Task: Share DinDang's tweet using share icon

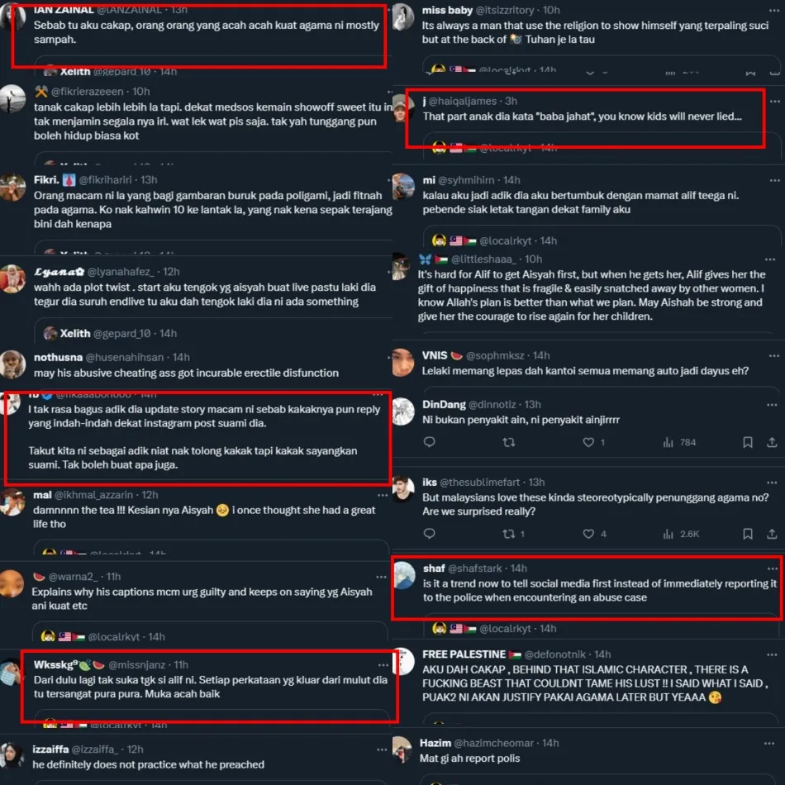Action: point(772,442)
